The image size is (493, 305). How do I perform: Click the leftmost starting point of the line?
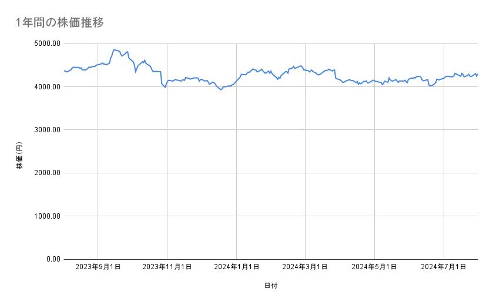click(x=64, y=71)
